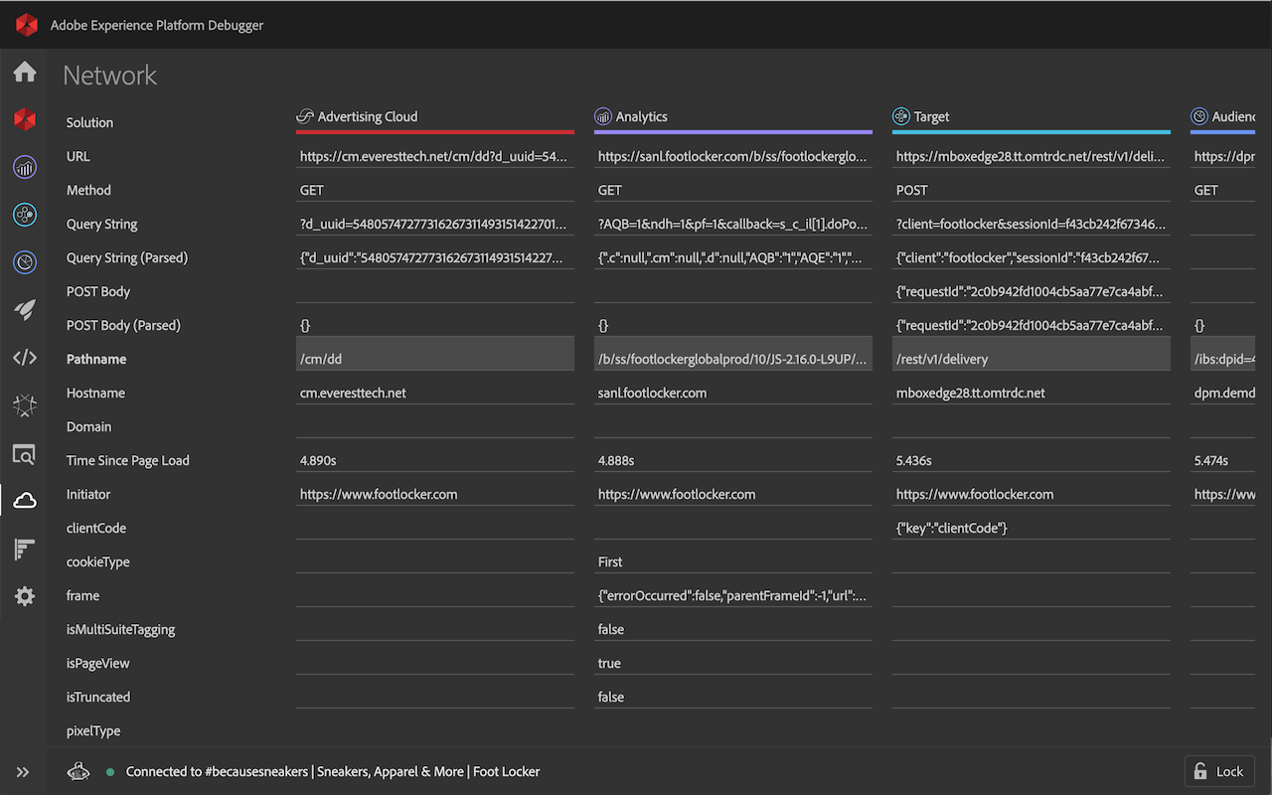Select the Network cloud icon
This screenshot has height=795, width=1272.
(x=24, y=501)
